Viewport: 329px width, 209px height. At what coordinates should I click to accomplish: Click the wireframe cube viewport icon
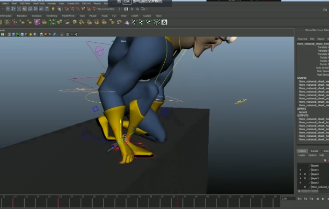coord(9,34)
